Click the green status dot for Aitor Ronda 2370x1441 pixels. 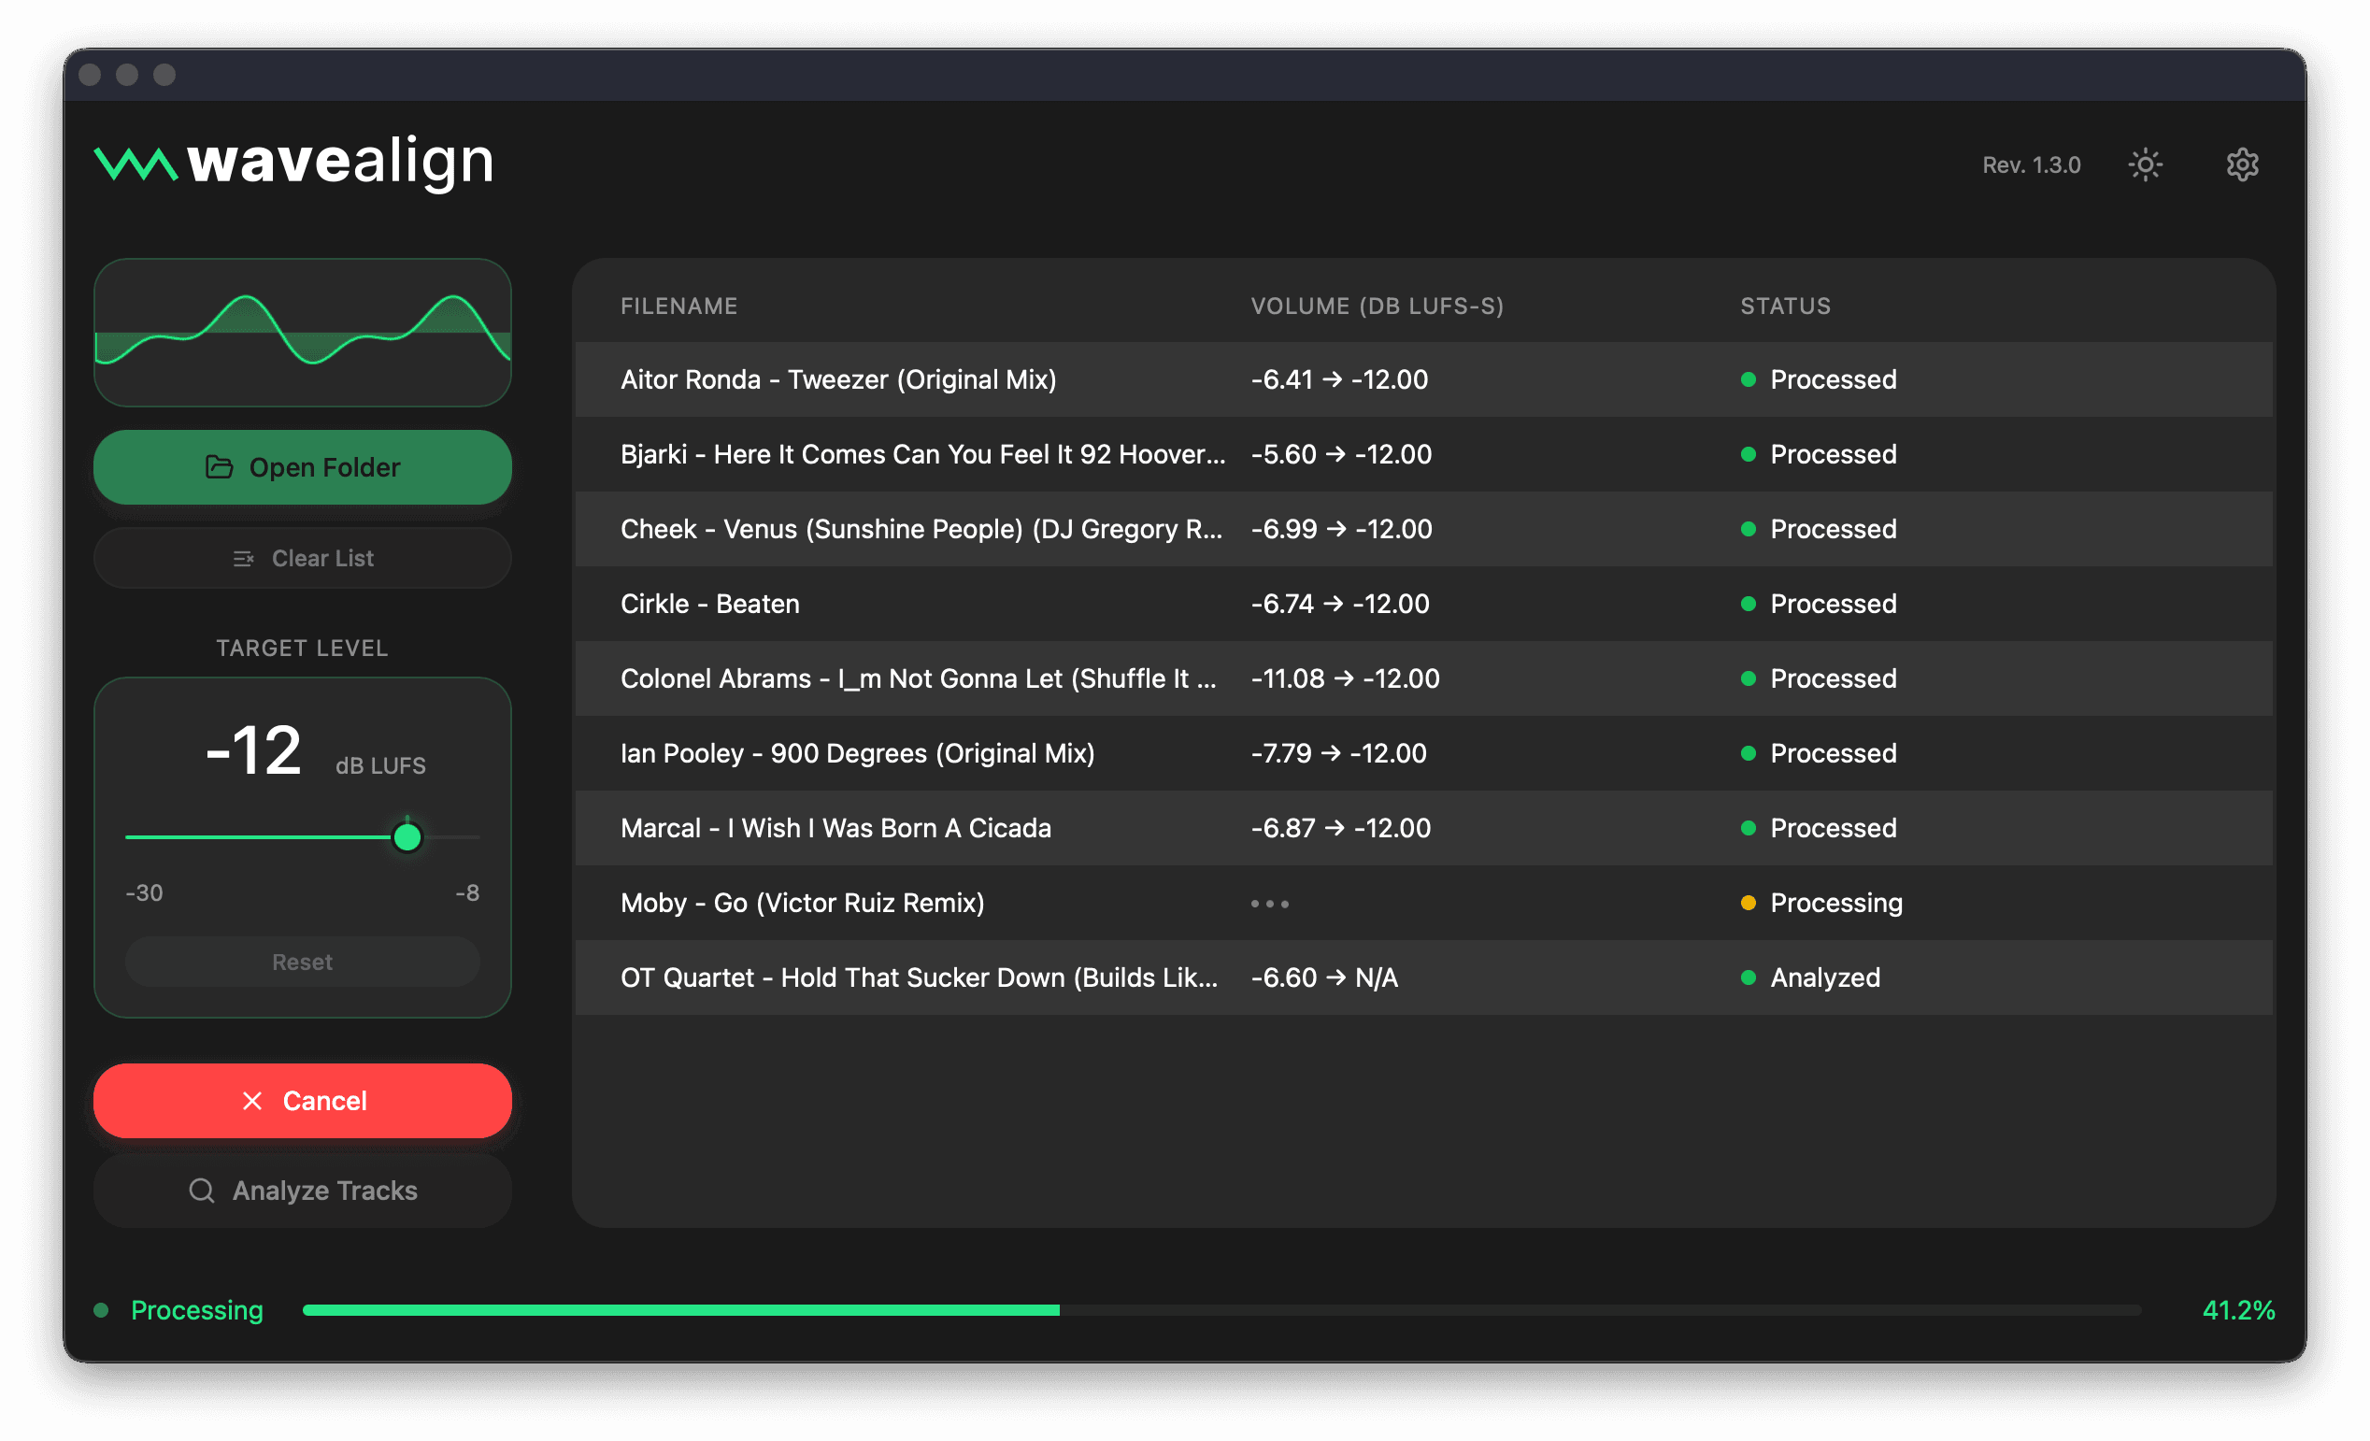[x=1748, y=379]
